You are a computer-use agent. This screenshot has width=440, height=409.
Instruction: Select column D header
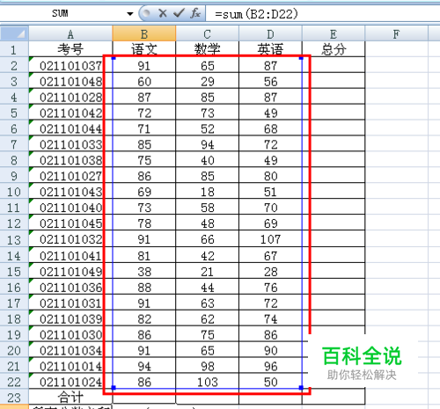[x=270, y=33]
